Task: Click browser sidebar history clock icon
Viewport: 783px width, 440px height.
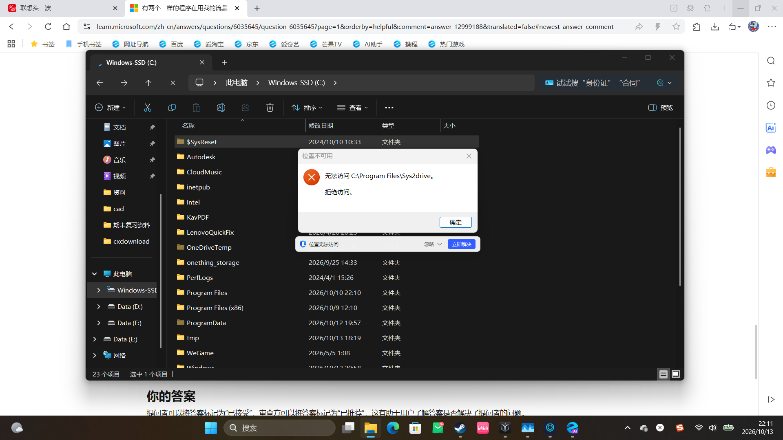Action: coord(771,105)
